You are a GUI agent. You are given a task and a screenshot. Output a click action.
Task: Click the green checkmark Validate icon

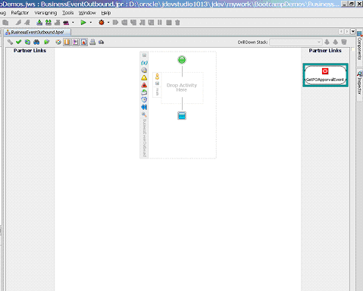point(18,42)
